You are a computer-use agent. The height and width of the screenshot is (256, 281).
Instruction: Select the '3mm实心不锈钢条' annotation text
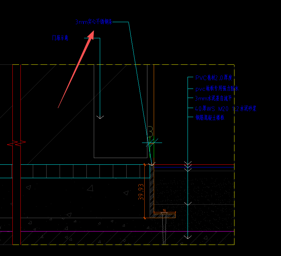tap(93, 22)
